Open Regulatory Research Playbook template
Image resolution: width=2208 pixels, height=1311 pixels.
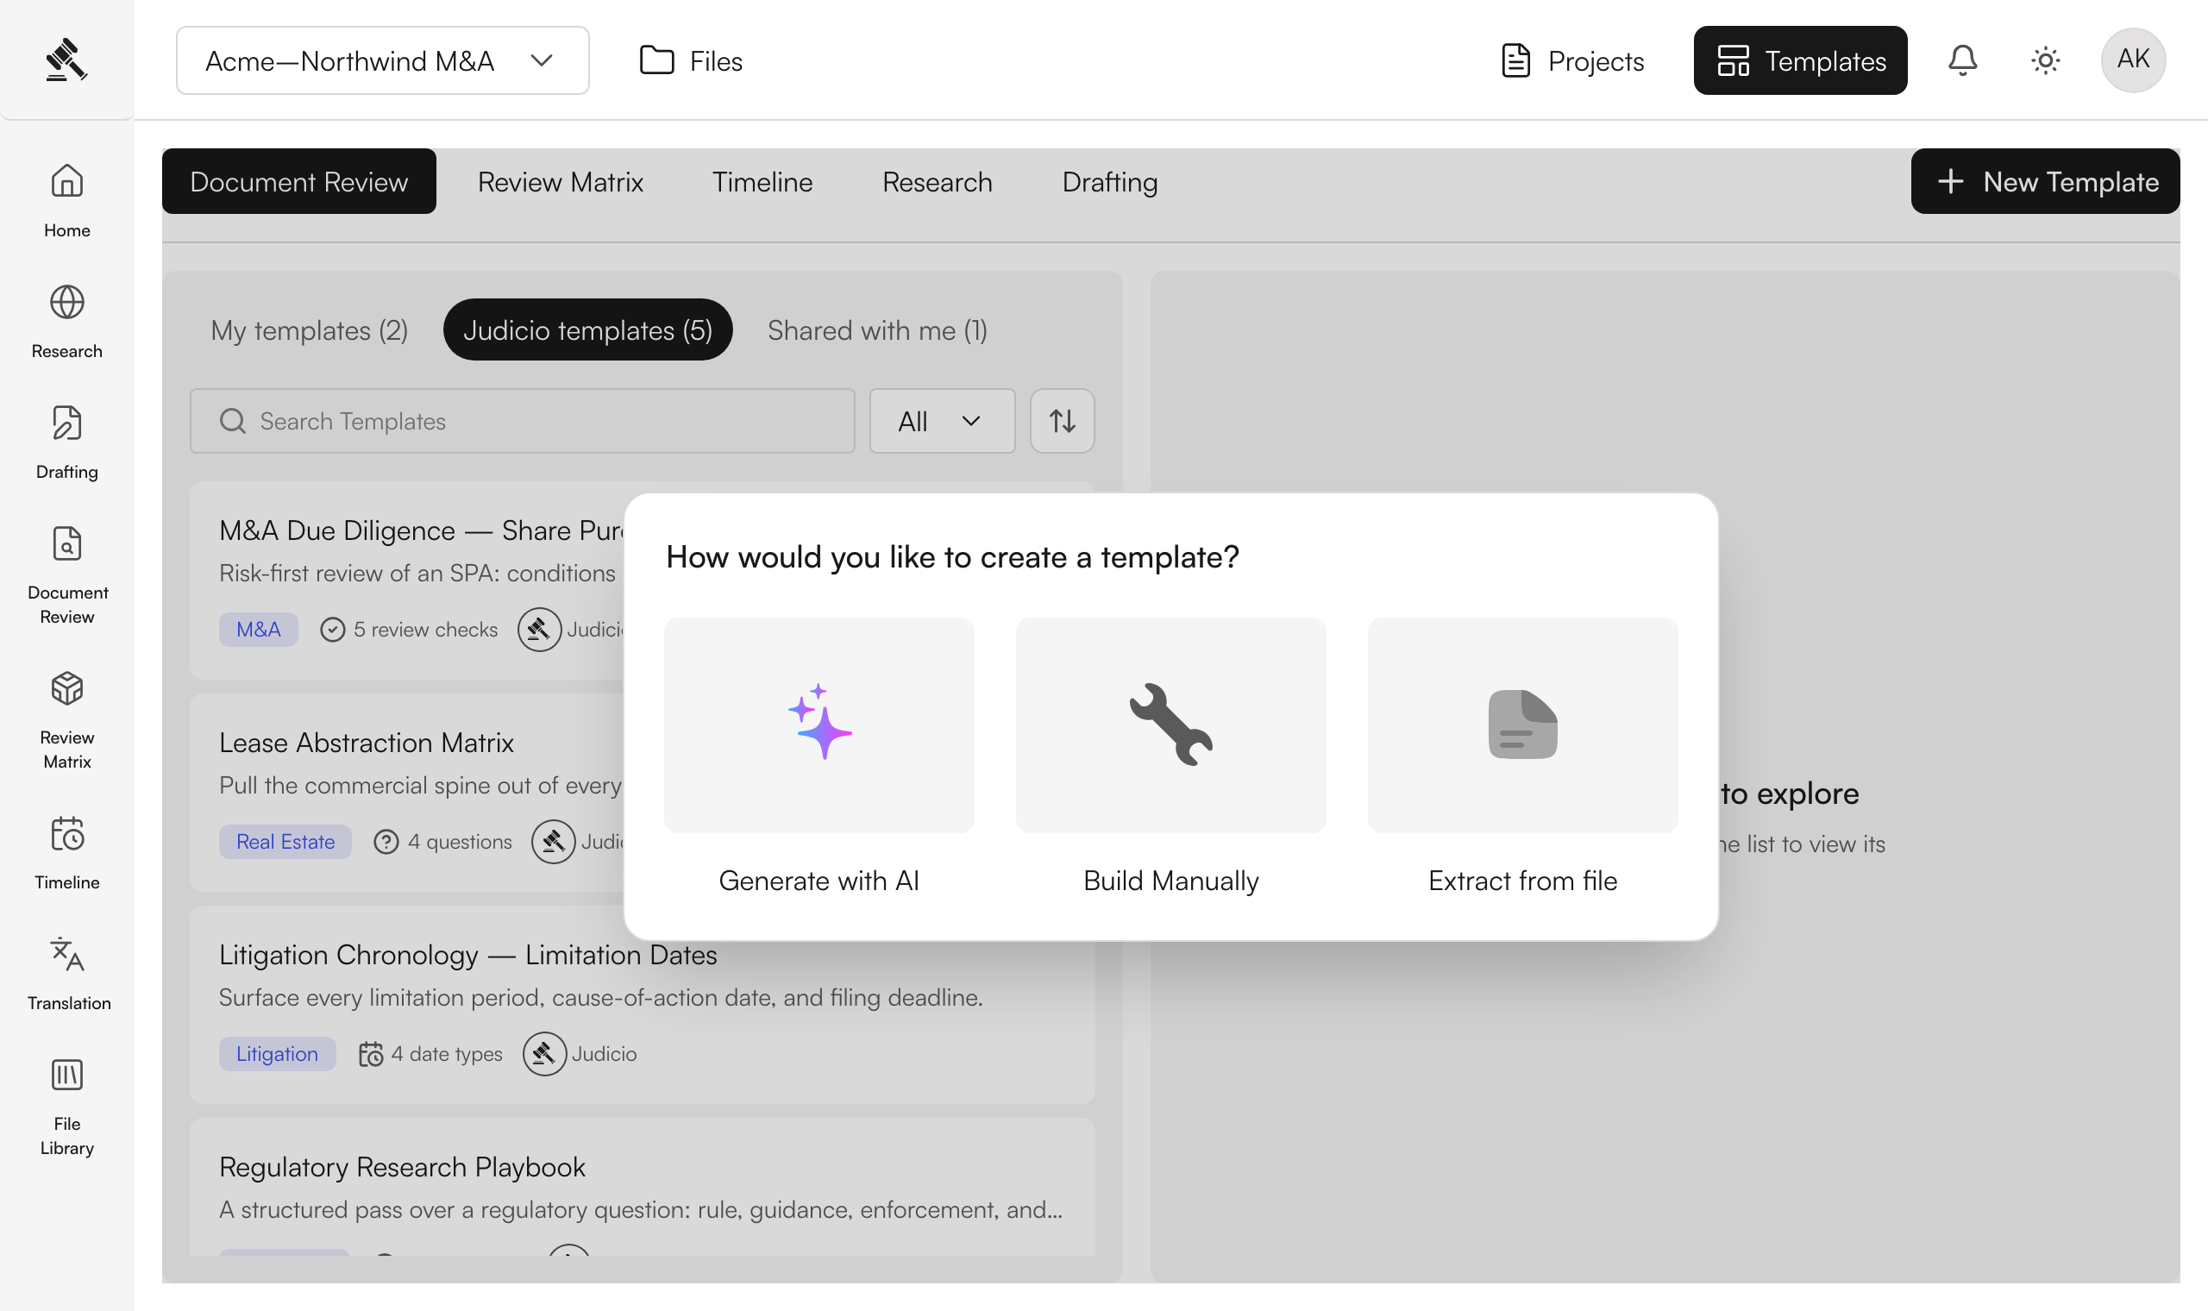[642, 1187]
